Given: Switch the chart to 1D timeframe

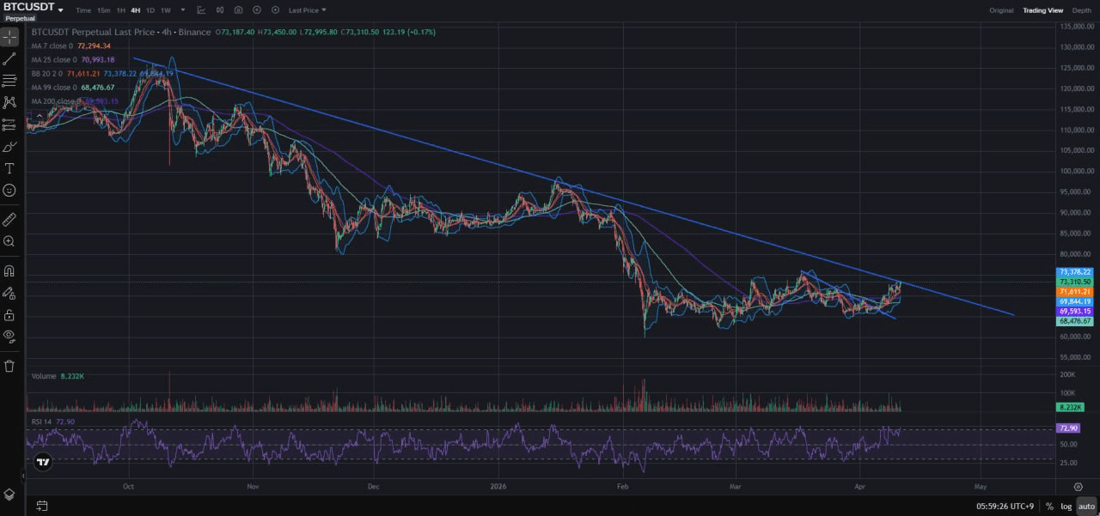Looking at the screenshot, I should pyautogui.click(x=150, y=10).
